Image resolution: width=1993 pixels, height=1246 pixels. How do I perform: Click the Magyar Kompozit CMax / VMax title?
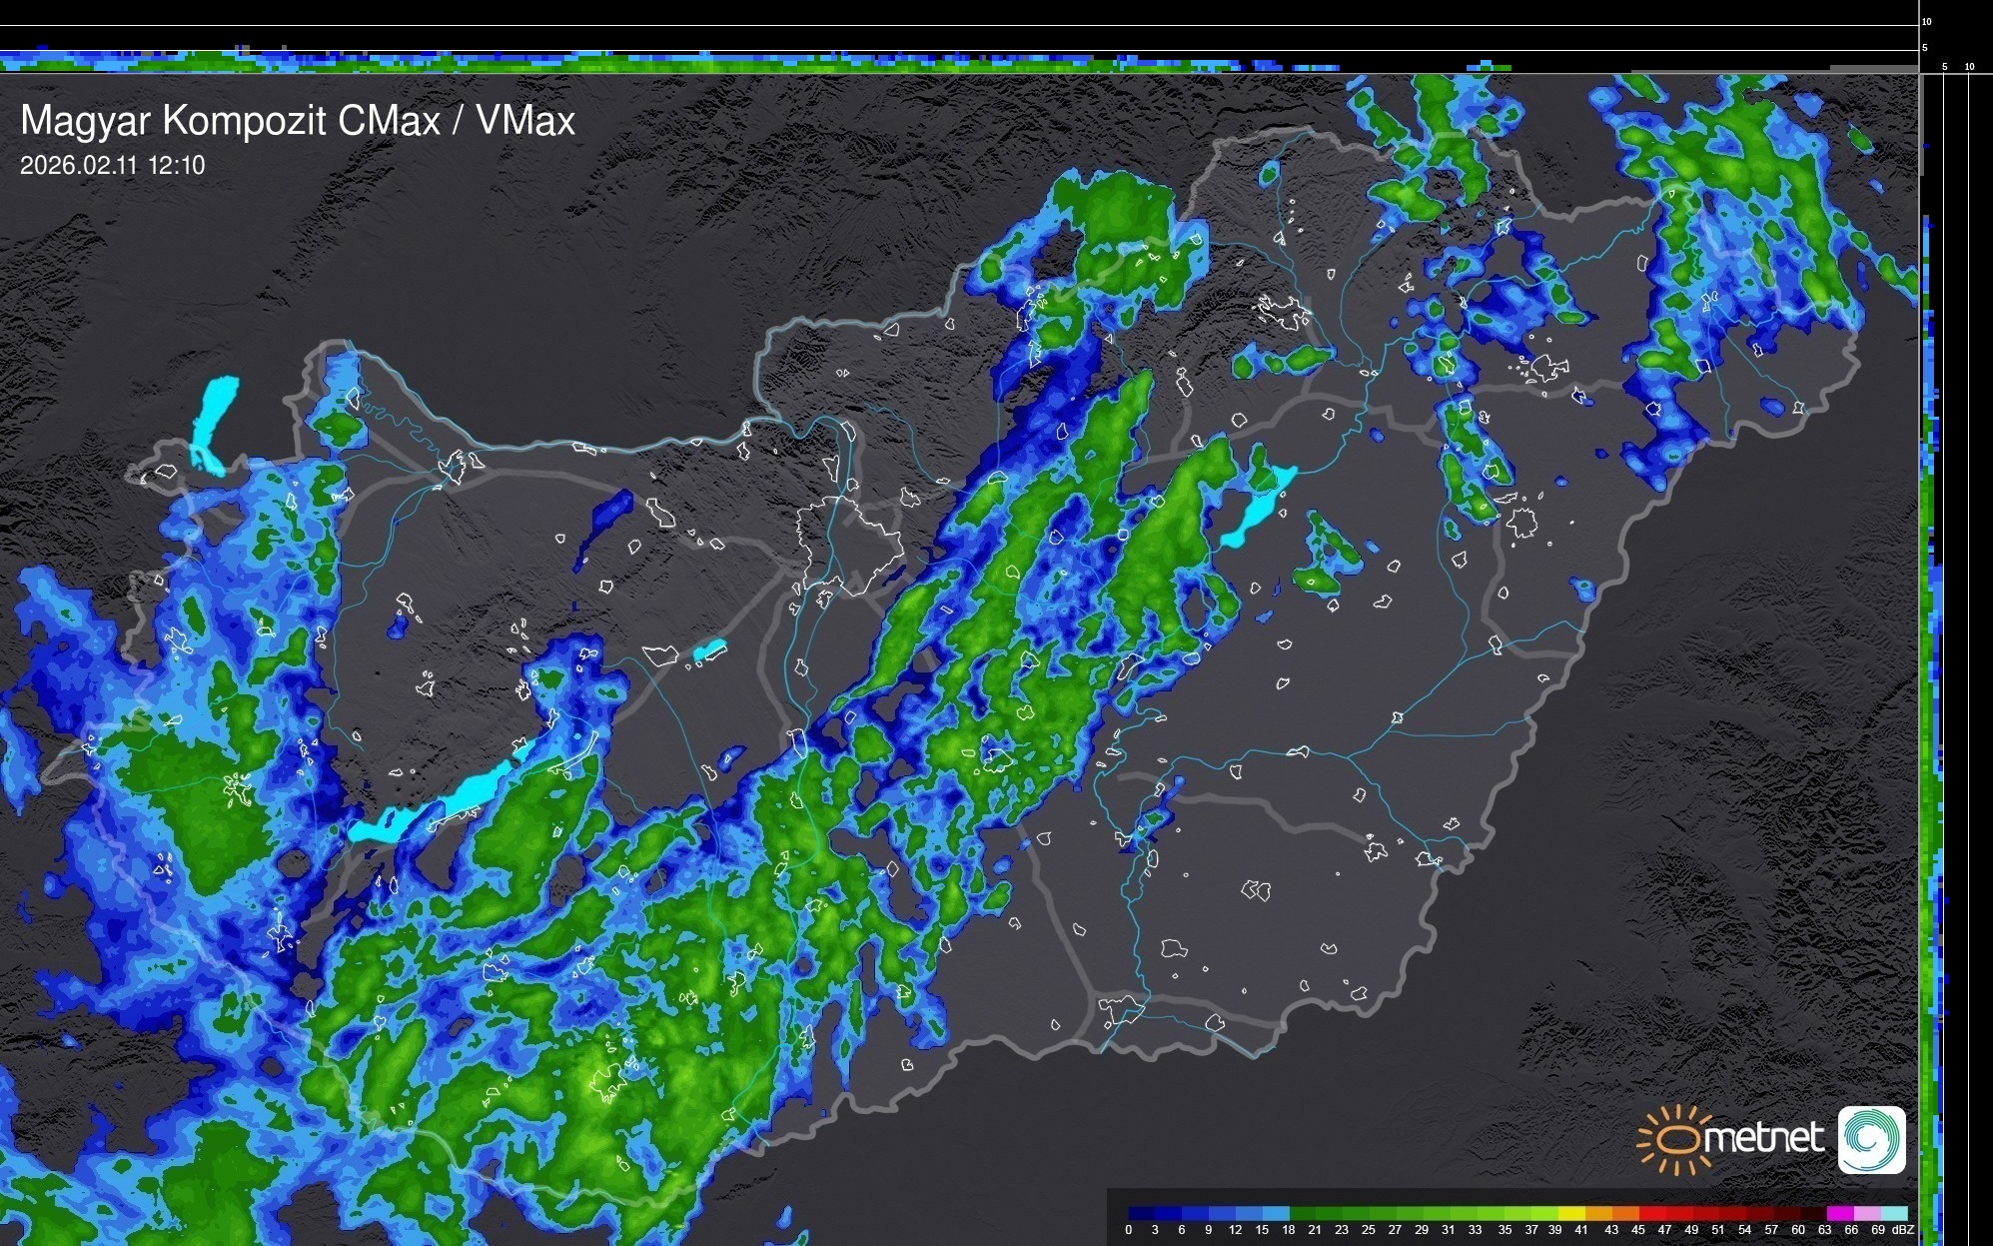pos(298,121)
